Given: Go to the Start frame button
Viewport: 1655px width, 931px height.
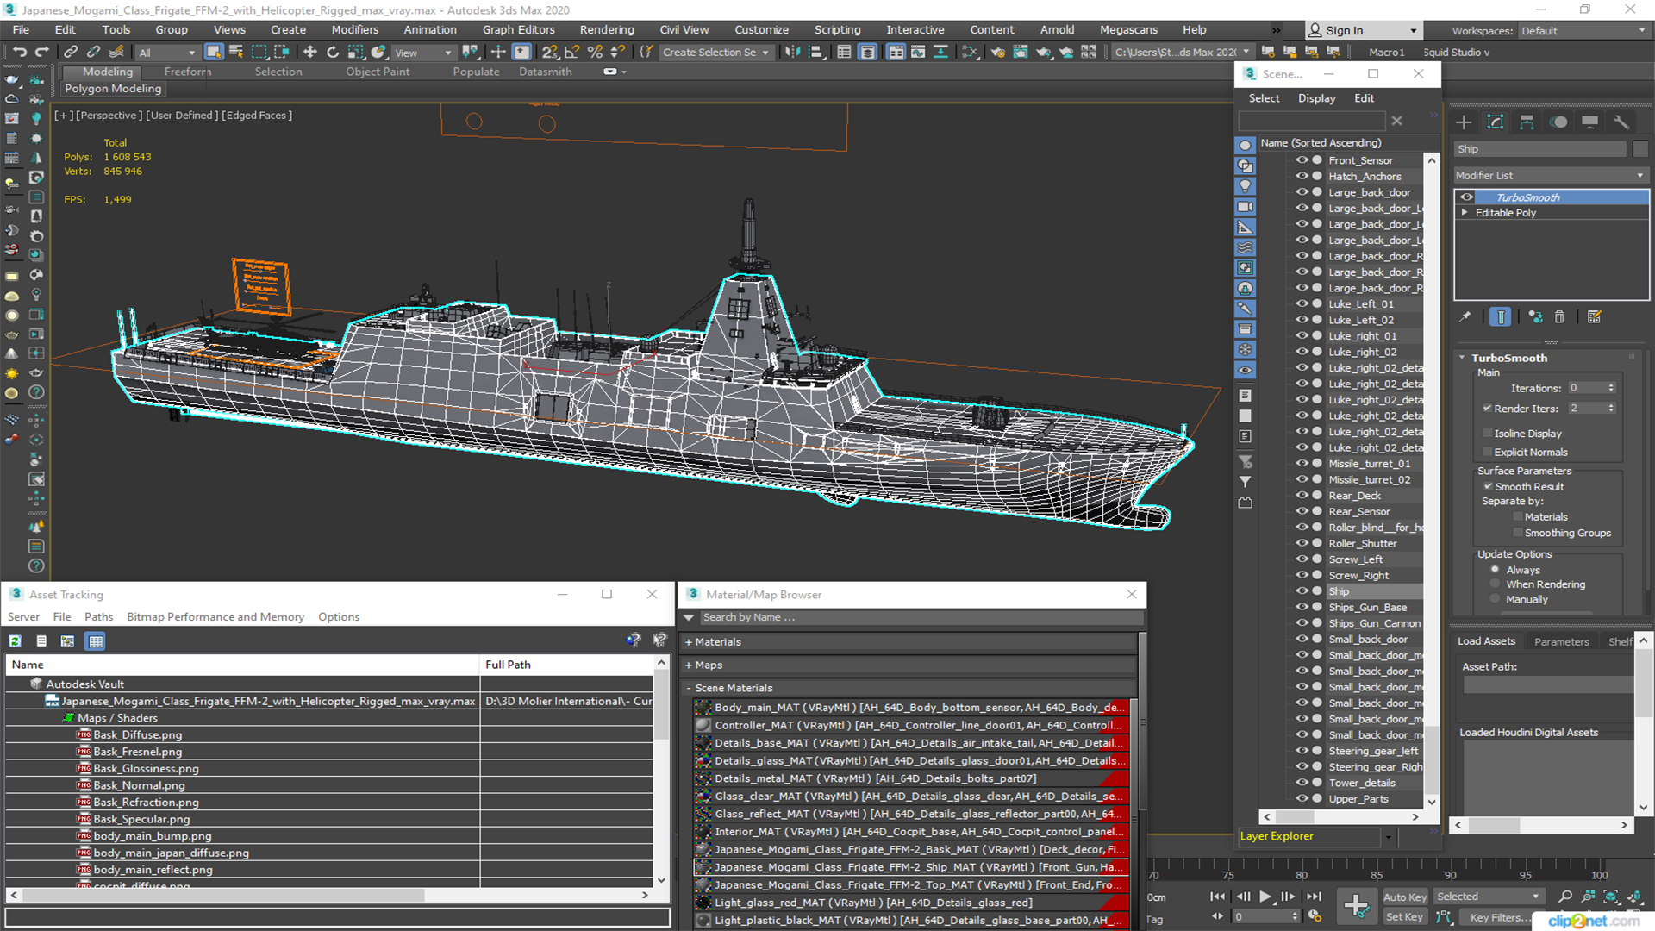Looking at the screenshot, I should pos(1217,897).
